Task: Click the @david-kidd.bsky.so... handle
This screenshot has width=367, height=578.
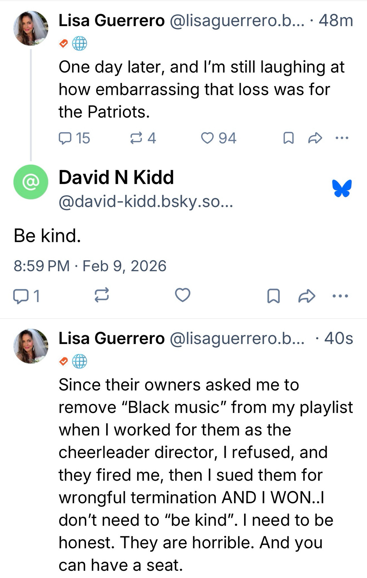Action: click(x=145, y=201)
